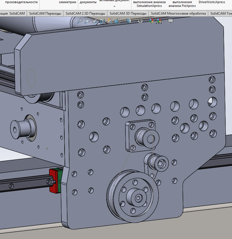Expand the Apply Scene dropdown arrow
This screenshot has width=232, height=239.
164,21
